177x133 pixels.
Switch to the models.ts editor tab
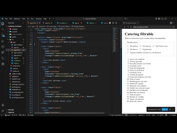click(x=63, y=23)
